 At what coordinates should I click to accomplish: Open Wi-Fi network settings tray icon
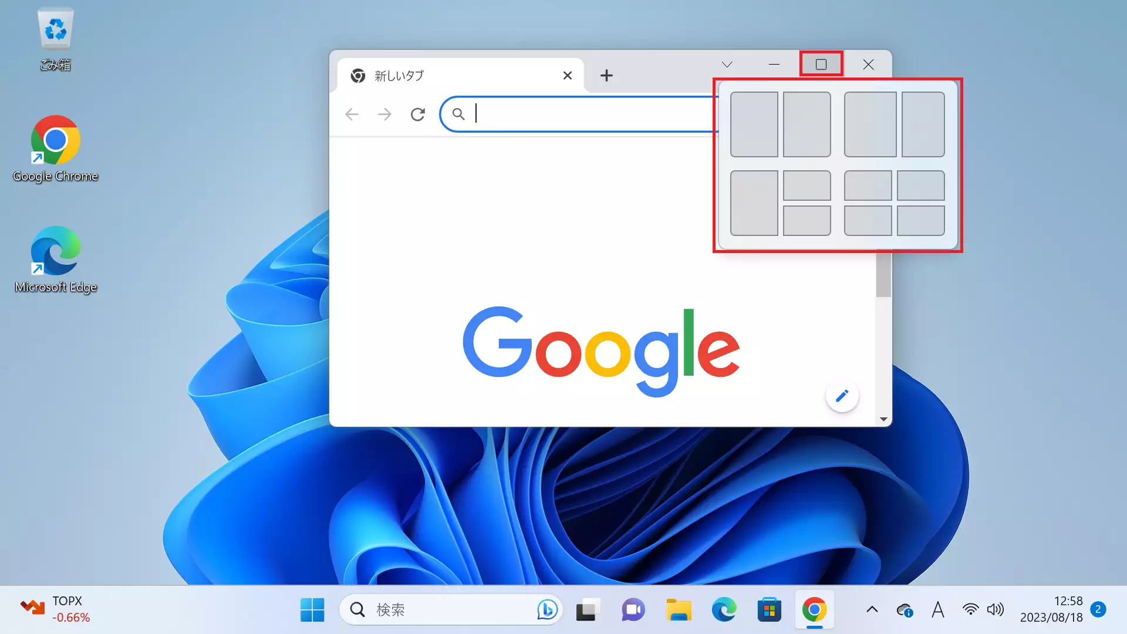coord(970,609)
